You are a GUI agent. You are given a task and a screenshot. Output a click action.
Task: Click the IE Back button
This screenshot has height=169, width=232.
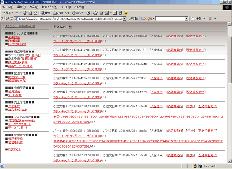point(7,13)
